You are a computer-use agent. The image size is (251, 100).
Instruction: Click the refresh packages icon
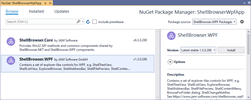point(88,22)
